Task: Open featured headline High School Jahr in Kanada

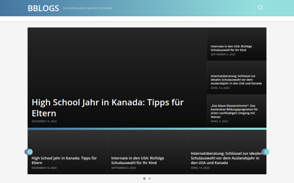Action: click(108, 108)
